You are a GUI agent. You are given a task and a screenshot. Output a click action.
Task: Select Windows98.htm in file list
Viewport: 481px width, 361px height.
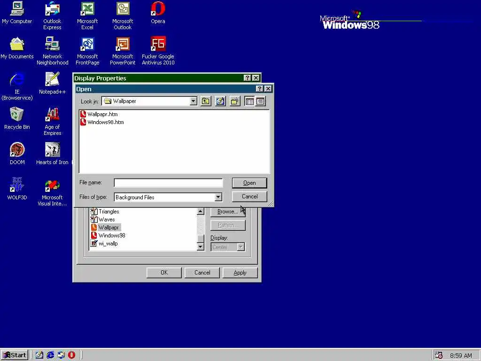tap(102, 122)
